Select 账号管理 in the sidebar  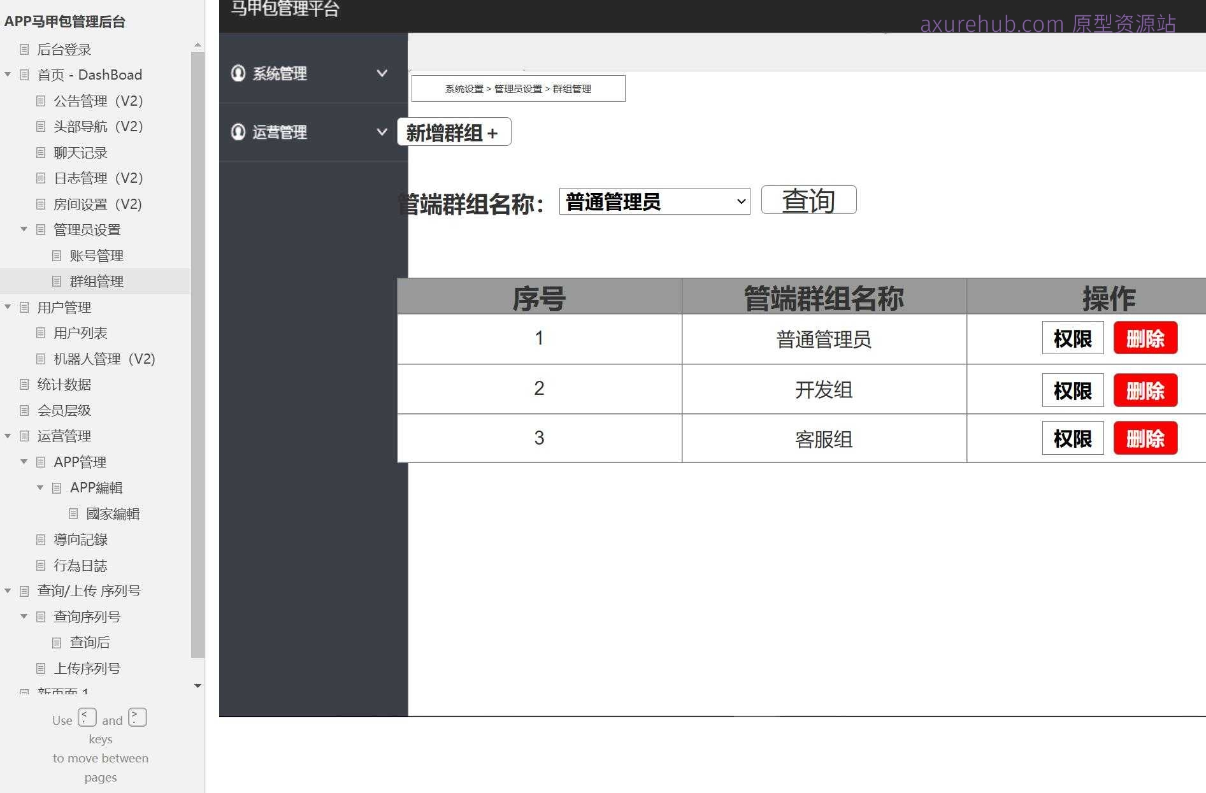(97, 255)
